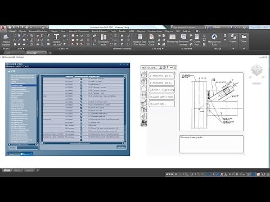Screen dimensions: 270x202
Task: Switch to the Layout1 tab
Action: (17, 170)
